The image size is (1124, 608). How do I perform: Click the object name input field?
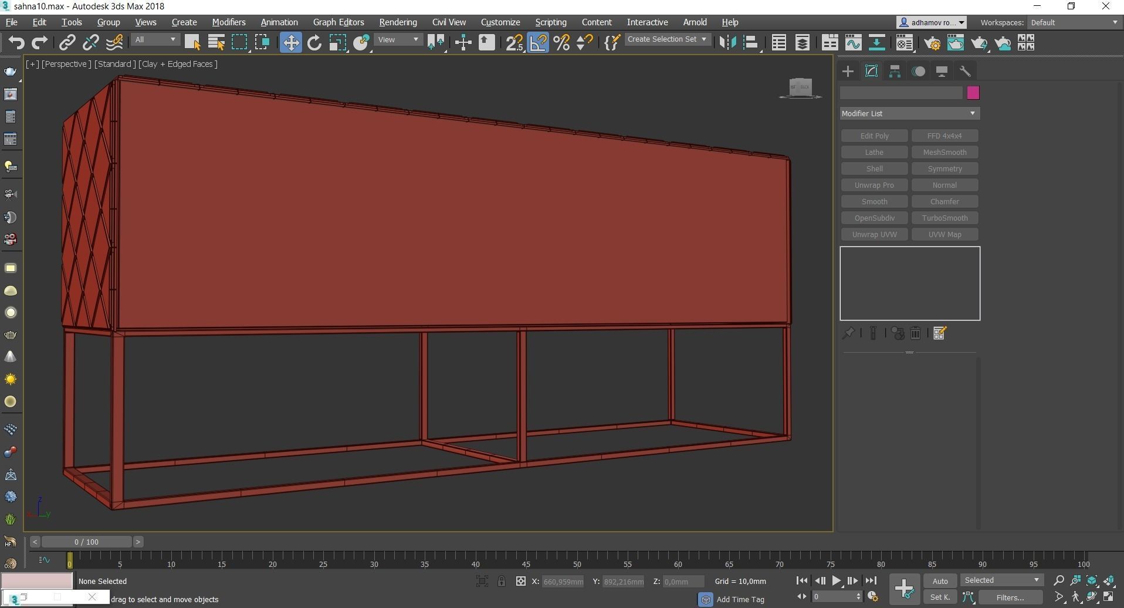pos(901,93)
